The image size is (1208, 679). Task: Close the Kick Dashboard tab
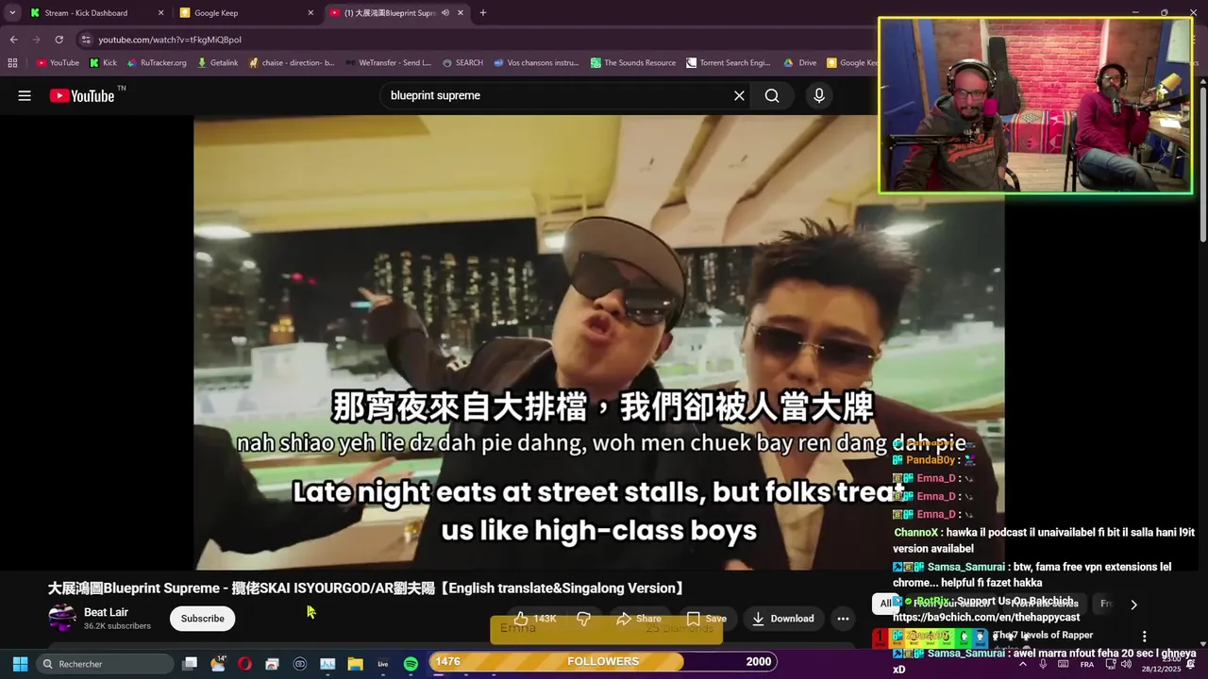(x=160, y=13)
